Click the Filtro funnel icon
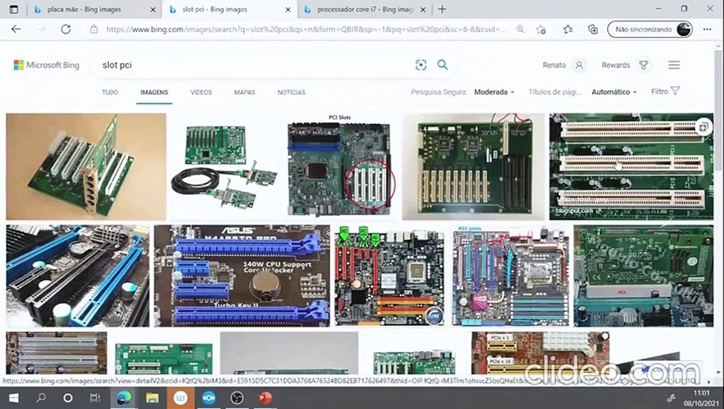724x409 pixels. coord(675,91)
